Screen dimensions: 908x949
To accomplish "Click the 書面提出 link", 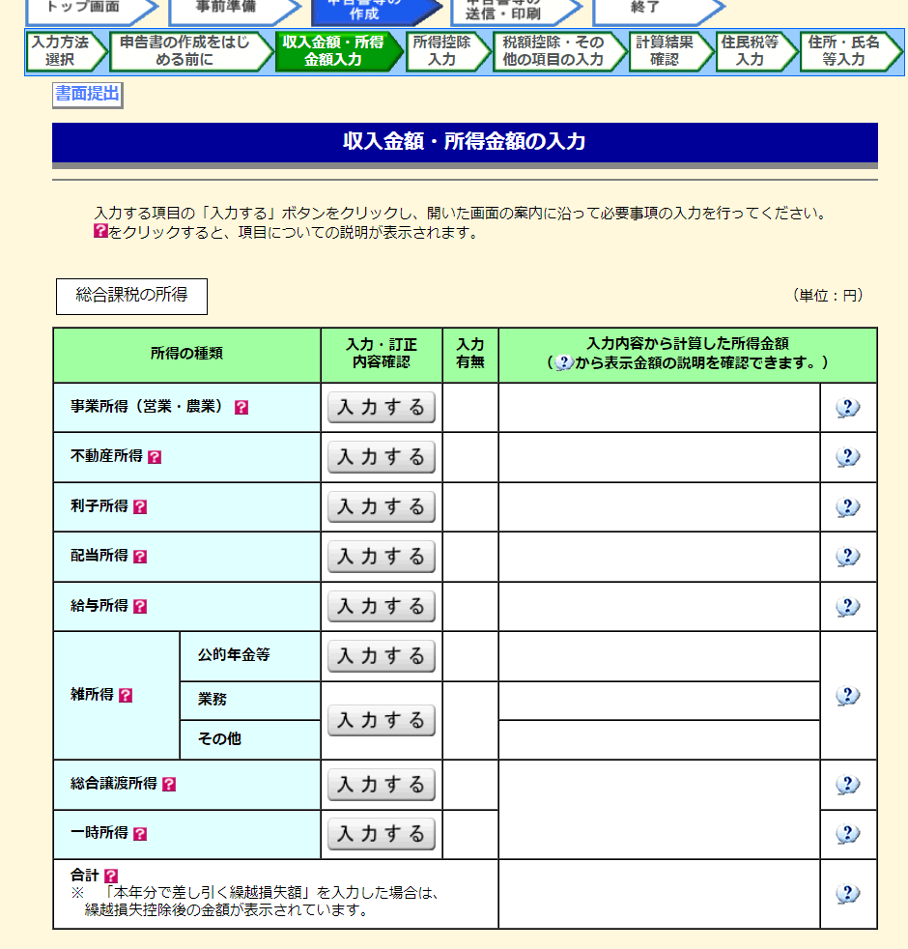I will (x=88, y=95).
